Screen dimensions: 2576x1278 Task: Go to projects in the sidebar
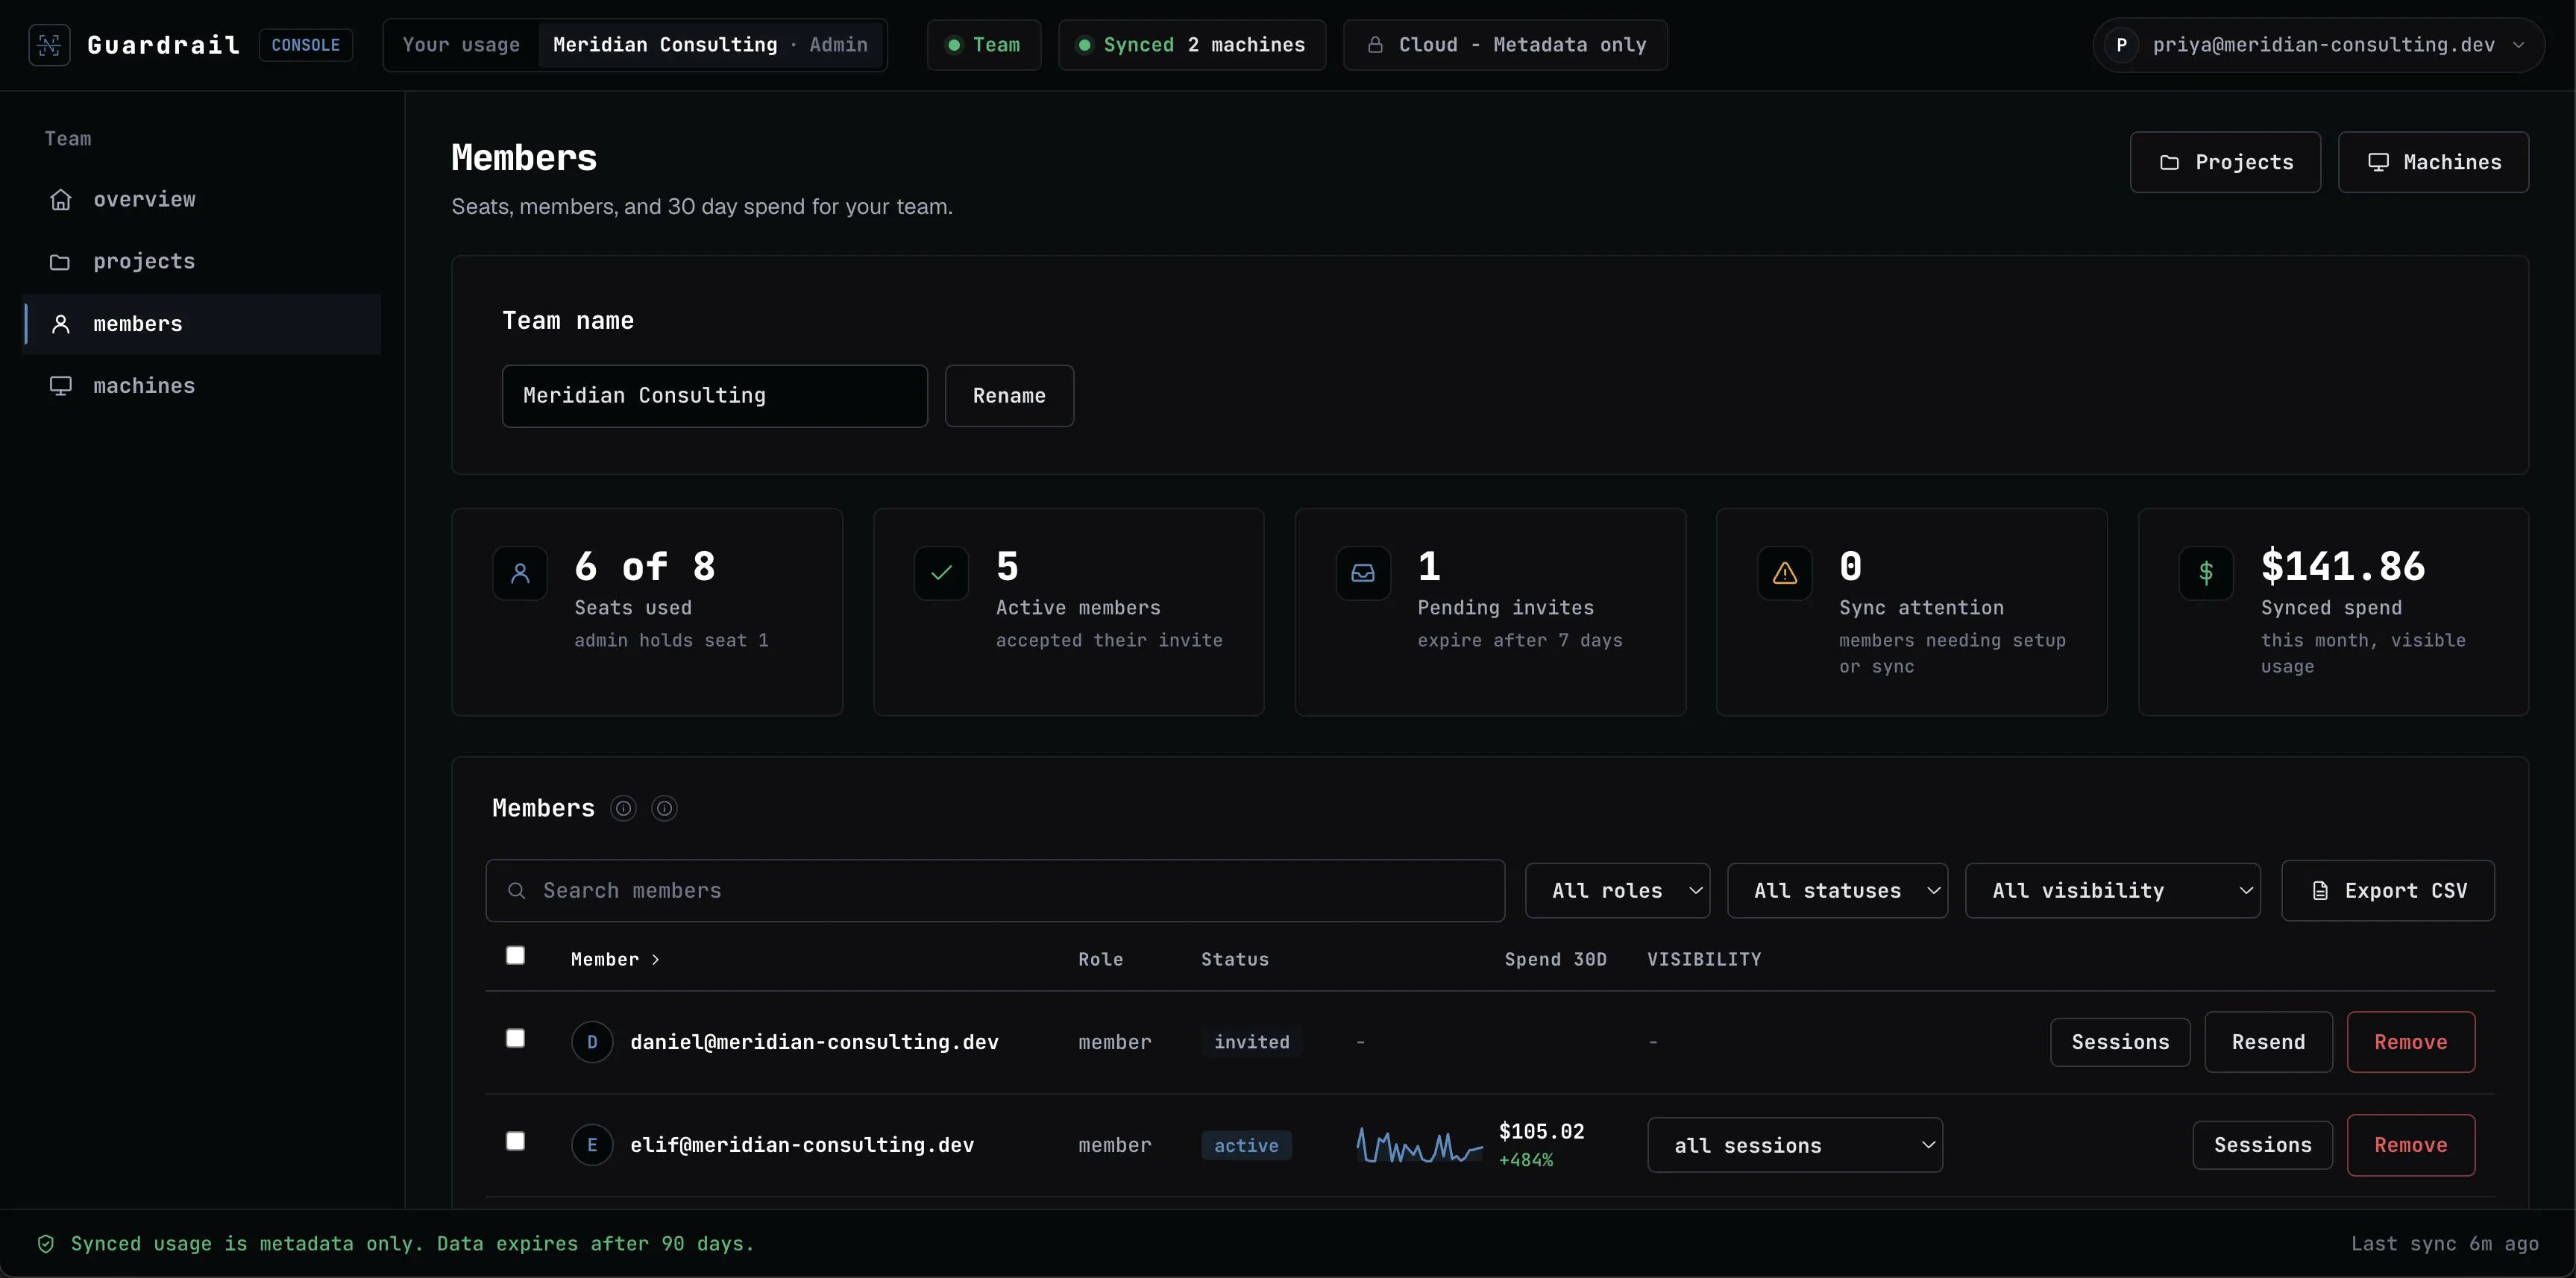pyautogui.click(x=202, y=262)
